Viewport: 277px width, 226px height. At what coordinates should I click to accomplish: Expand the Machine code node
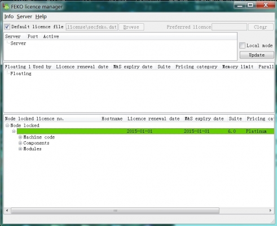click(20, 137)
